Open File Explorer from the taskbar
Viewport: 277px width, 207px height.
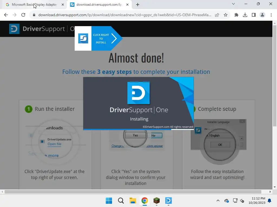(x=133, y=201)
